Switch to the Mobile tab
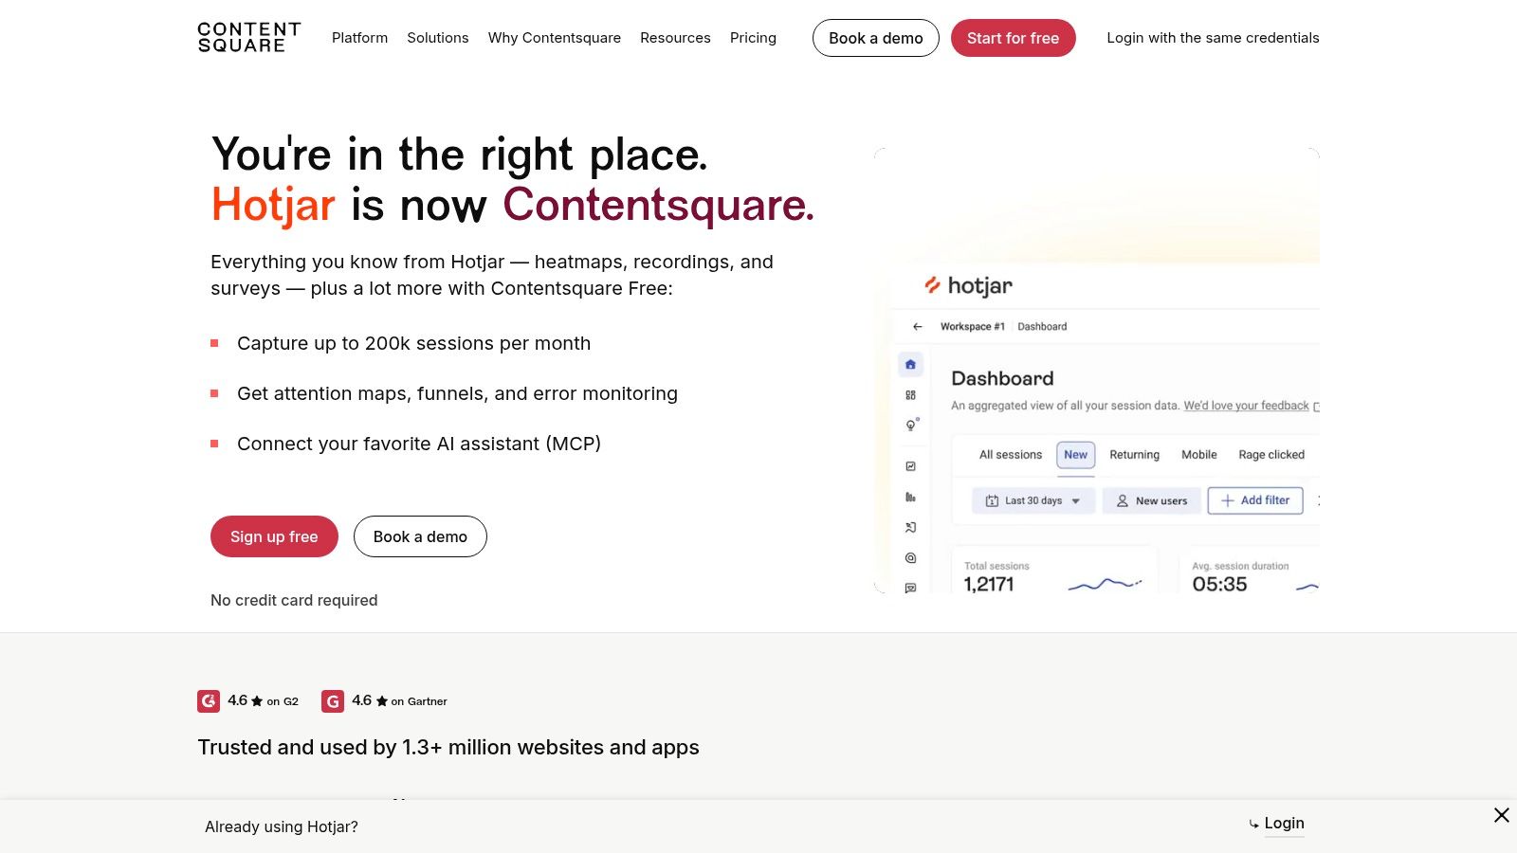Screen dimensions: 1517x853 [x=1199, y=455]
